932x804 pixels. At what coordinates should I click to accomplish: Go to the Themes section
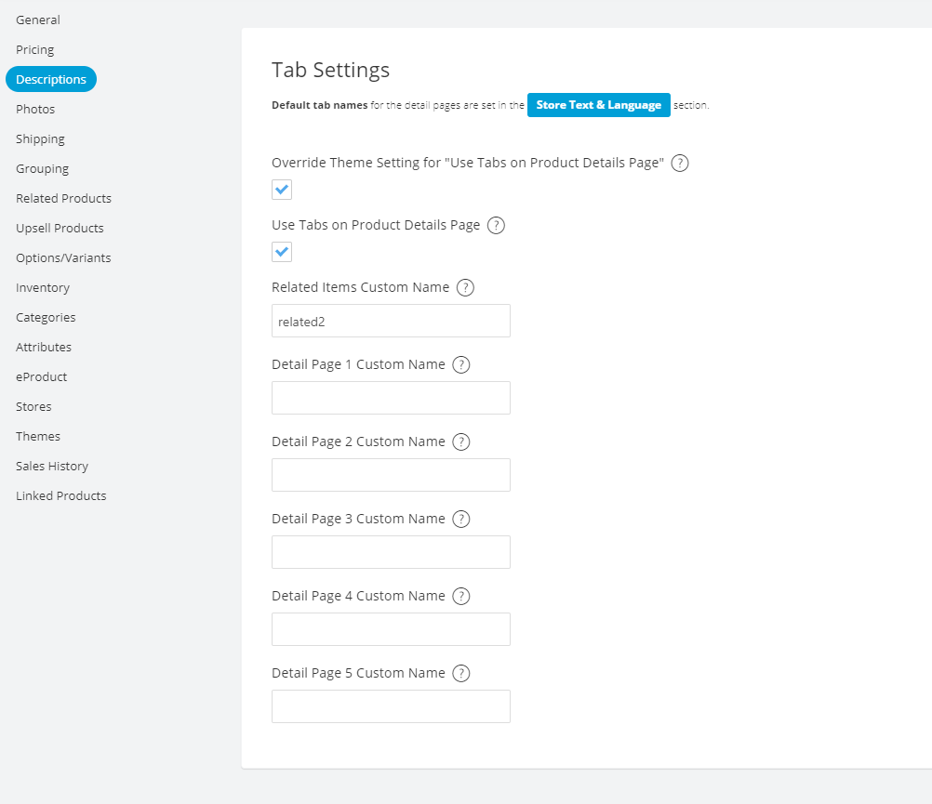(37, 436)
